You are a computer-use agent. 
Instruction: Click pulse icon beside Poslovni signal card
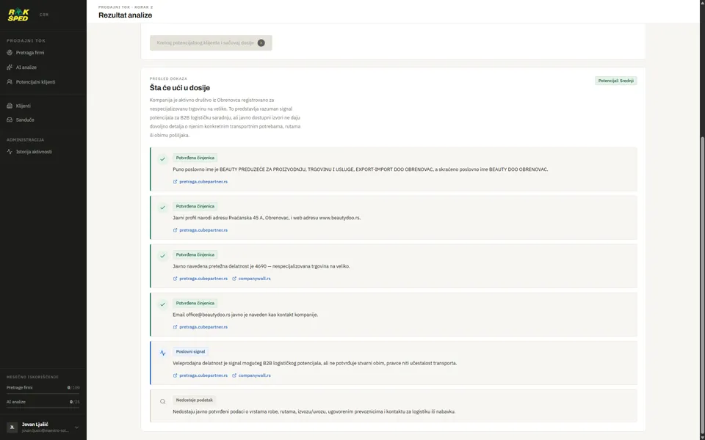(x=163, y=353)
